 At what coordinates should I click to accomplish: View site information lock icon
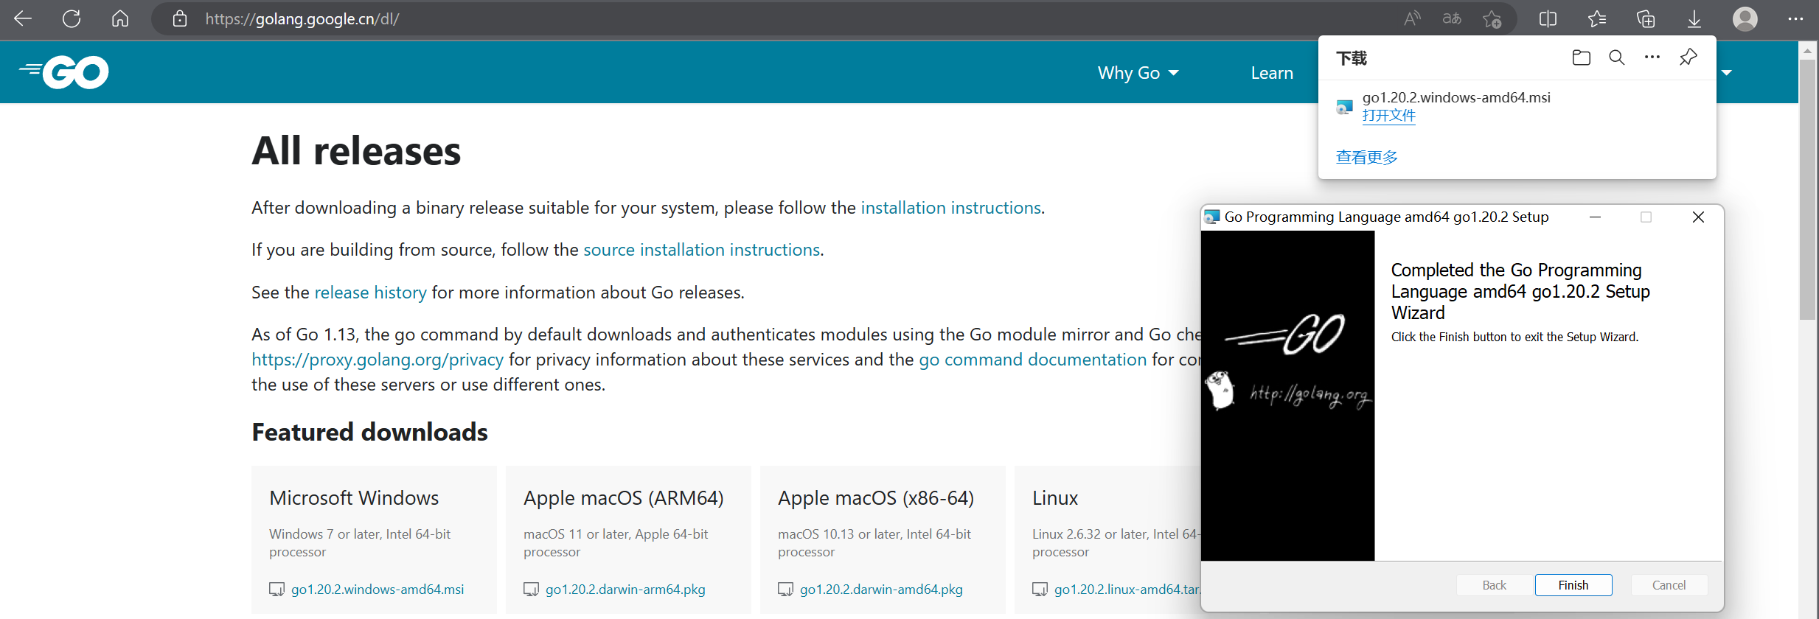(180, 18)
